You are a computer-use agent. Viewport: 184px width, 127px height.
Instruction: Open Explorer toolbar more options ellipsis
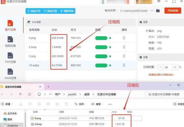pyautogui.click(x=110, y=104)
